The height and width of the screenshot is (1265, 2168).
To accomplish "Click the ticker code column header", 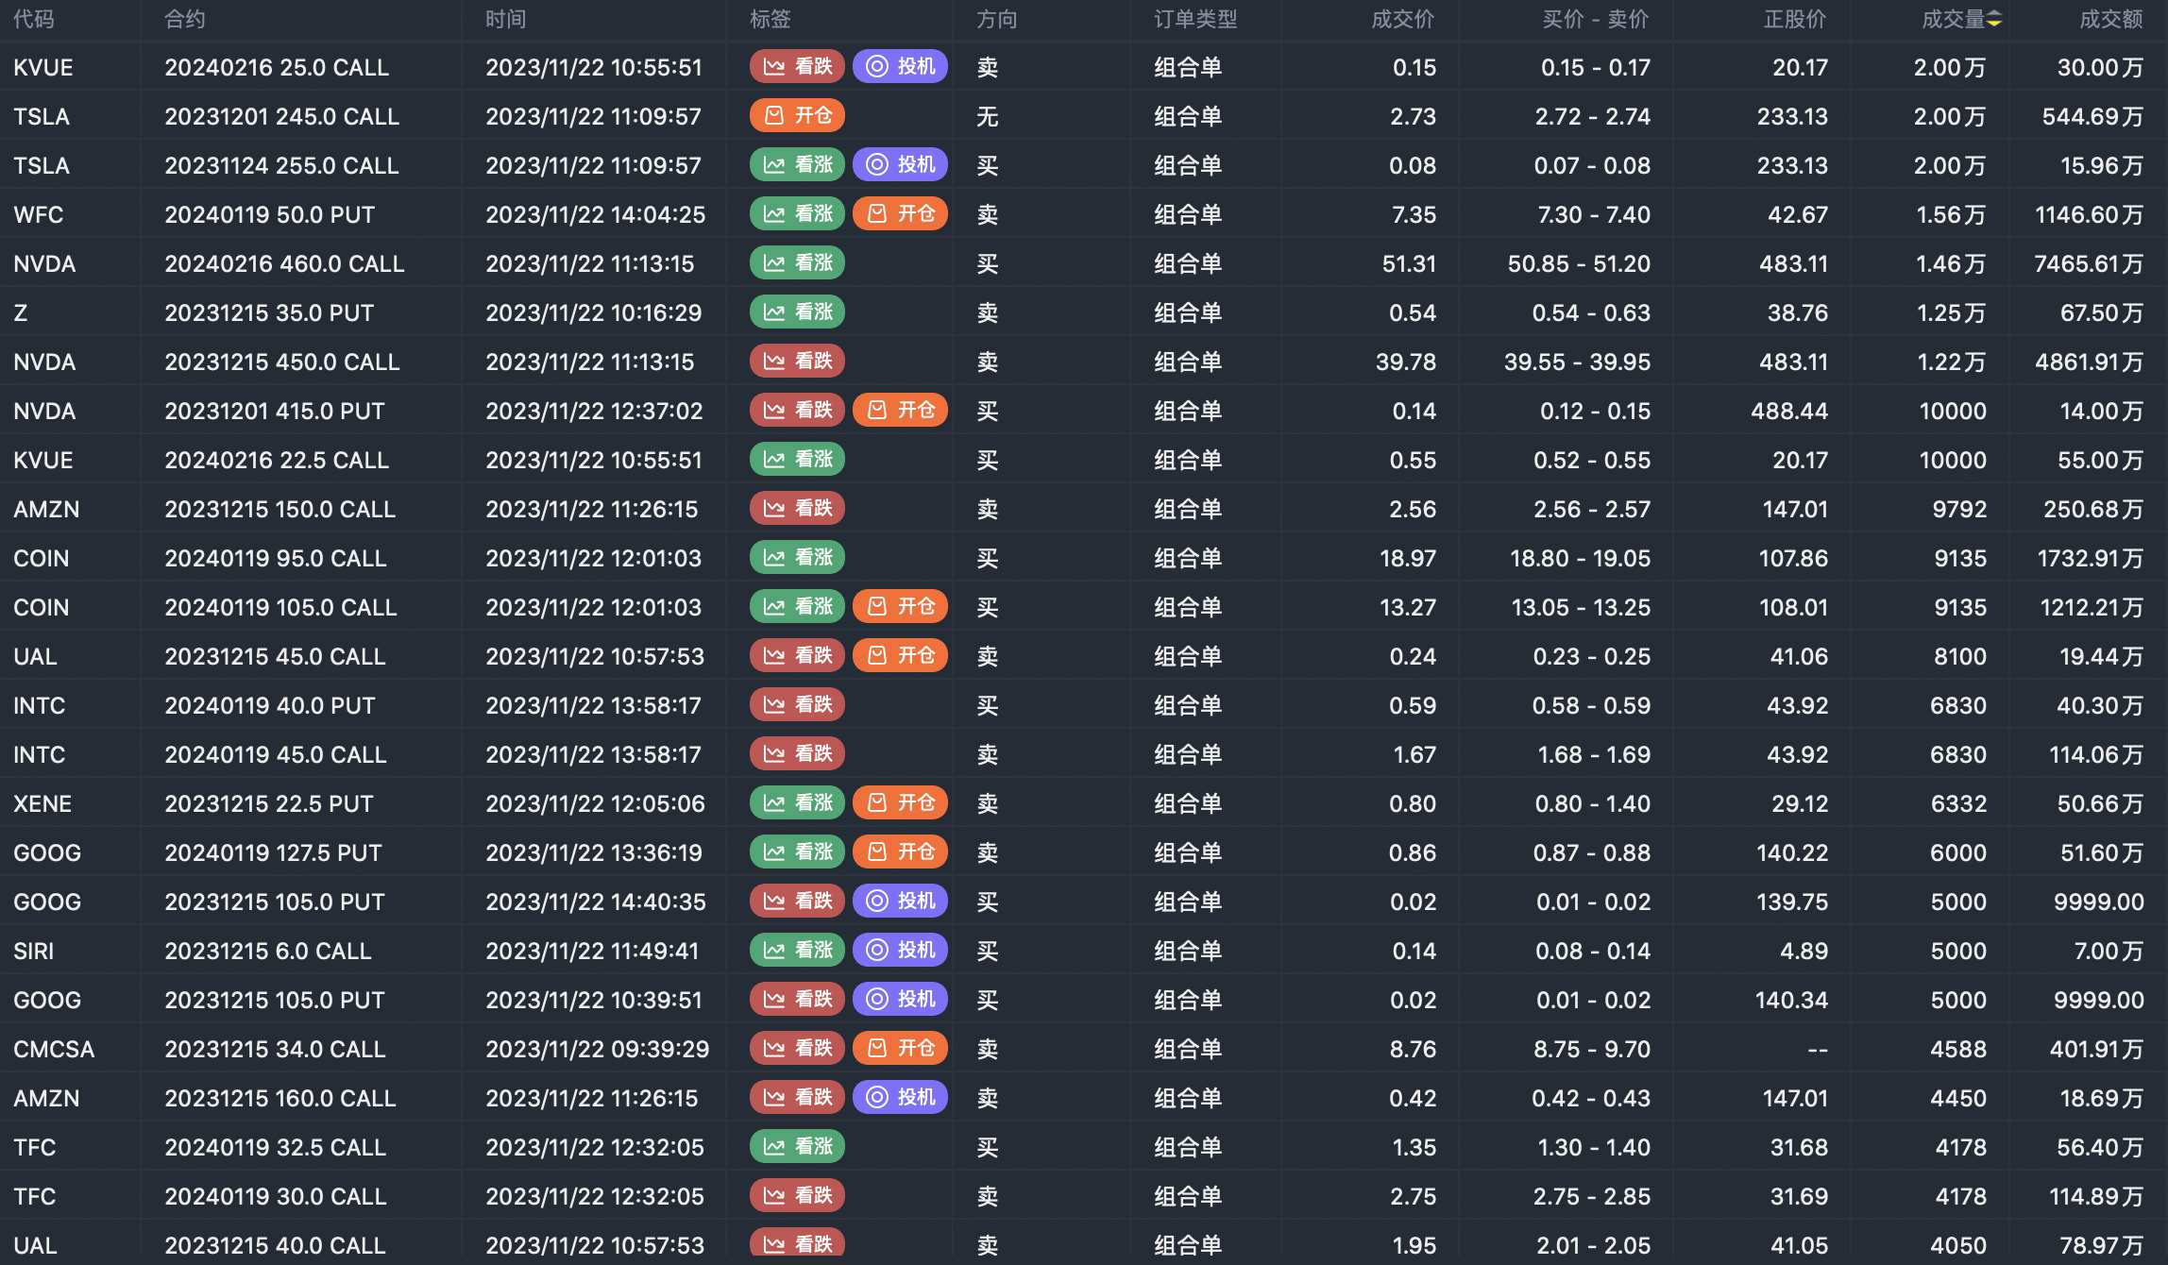I will [x=34, y=19].
